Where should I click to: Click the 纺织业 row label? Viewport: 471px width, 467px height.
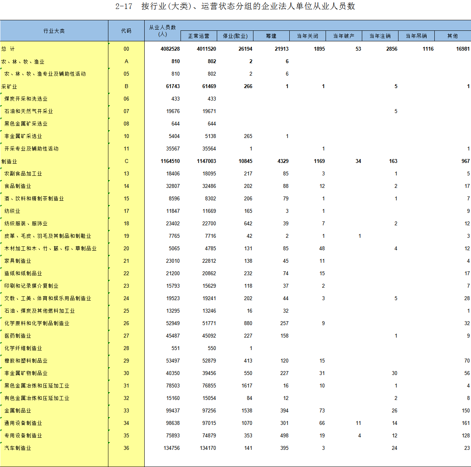click(12, 211)
